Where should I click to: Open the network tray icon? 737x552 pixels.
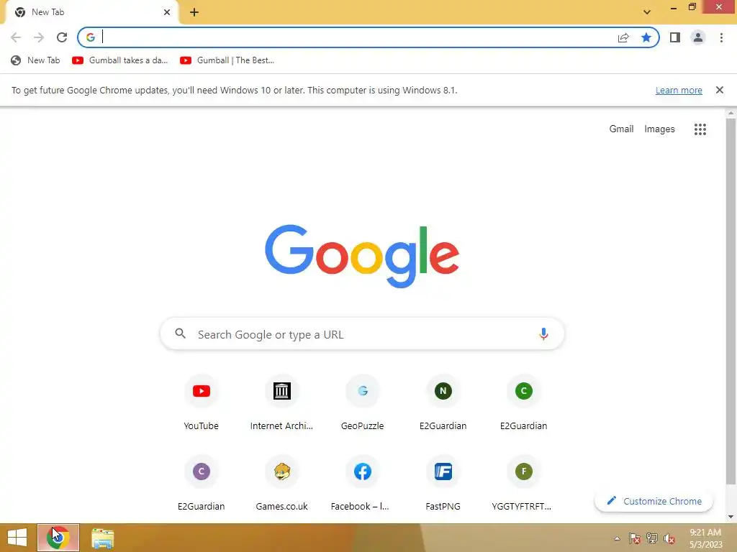[652, 538]
